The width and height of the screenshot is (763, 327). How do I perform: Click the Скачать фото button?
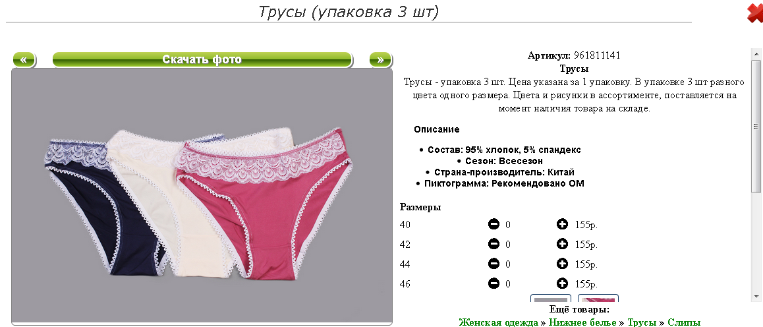(202, 60)
